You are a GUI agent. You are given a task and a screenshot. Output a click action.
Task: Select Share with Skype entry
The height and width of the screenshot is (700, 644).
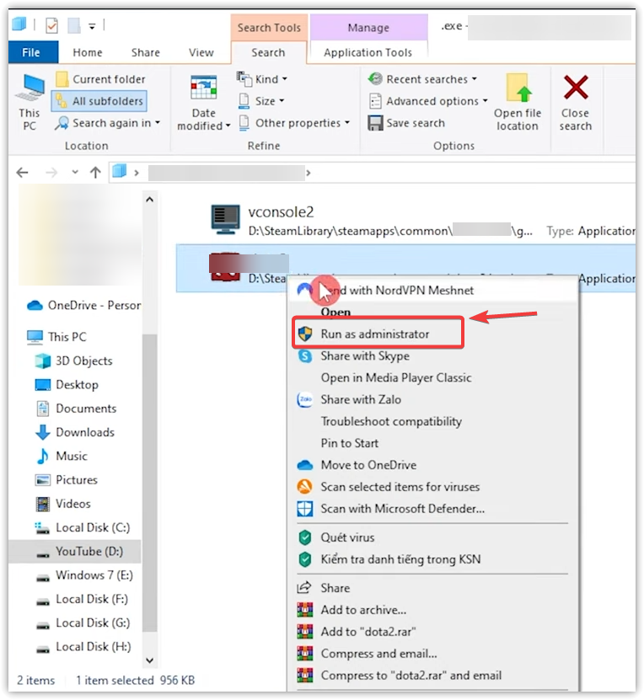click(x=364, y=355)
